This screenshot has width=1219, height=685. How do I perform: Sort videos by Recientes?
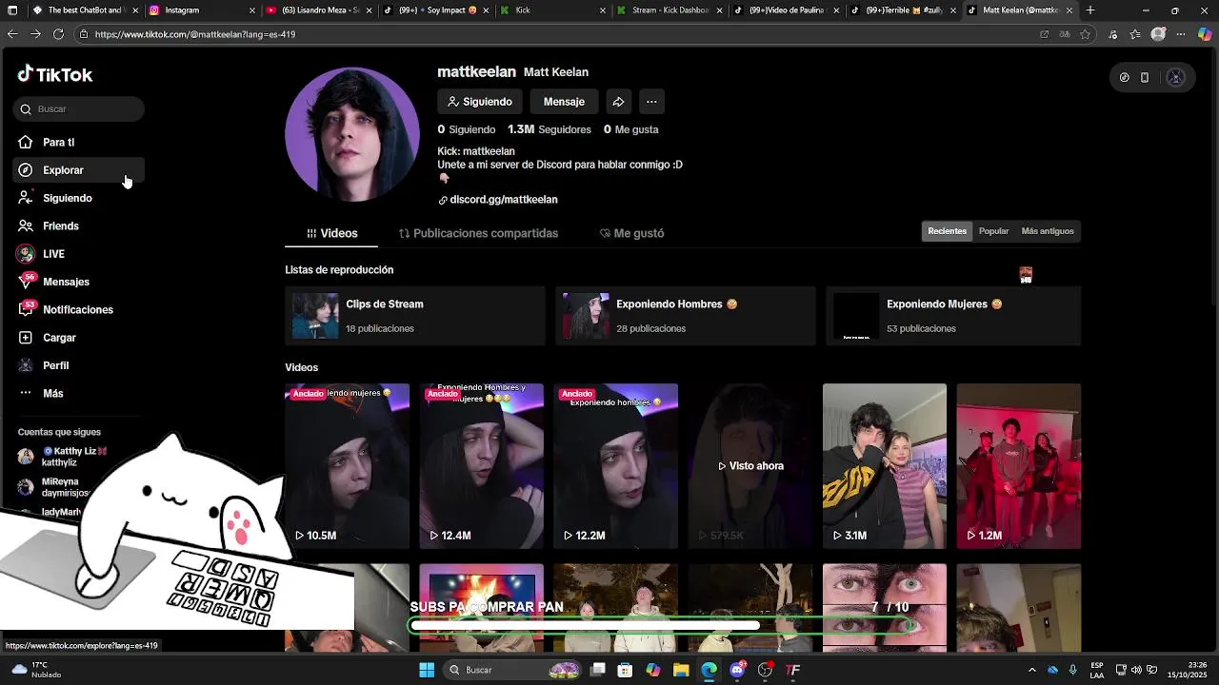pos(947,231)
